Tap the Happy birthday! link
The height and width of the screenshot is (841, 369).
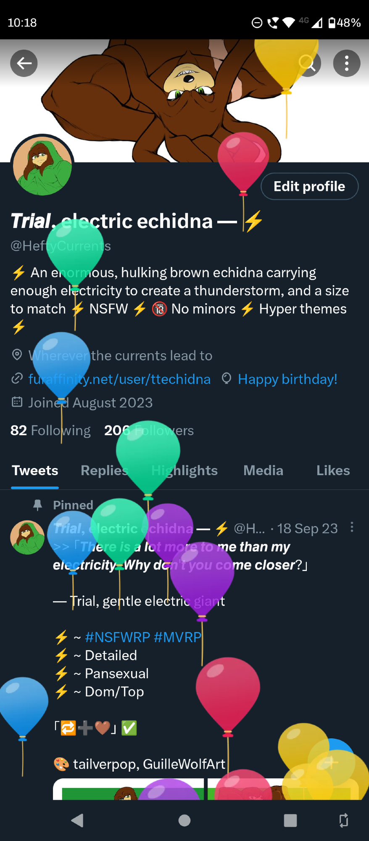(287, 379)
